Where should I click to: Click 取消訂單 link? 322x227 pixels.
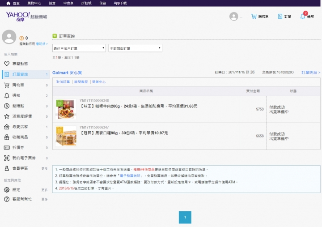63,82
